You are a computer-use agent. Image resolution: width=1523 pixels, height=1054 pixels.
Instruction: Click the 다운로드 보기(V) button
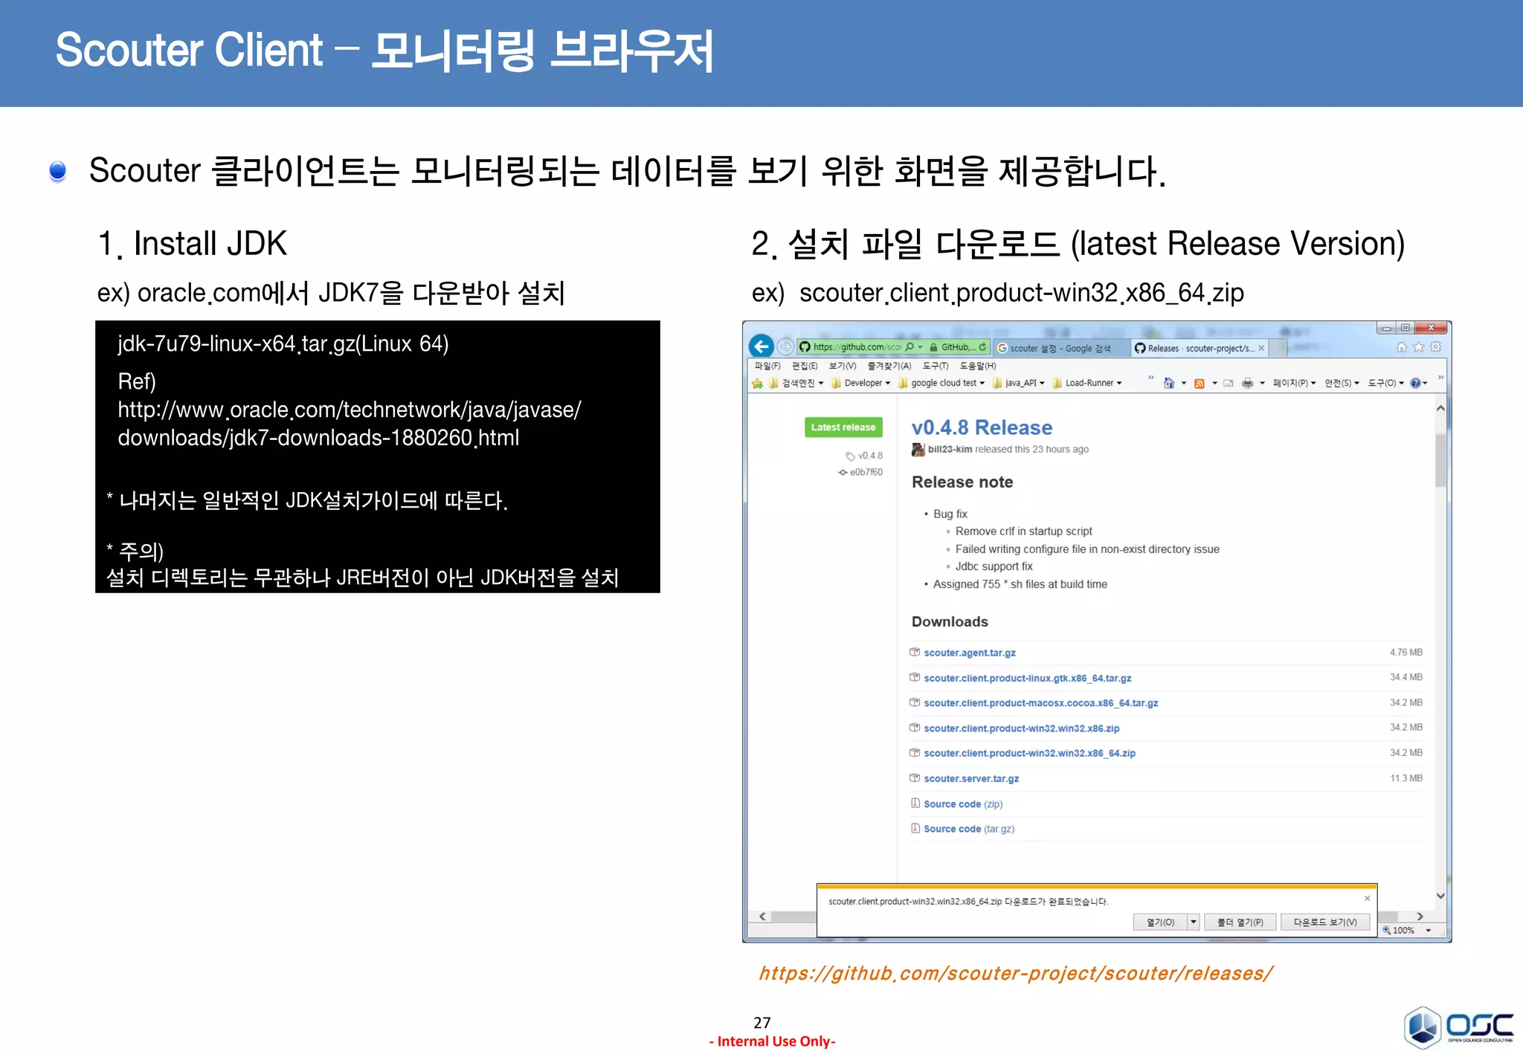(x=1324, y=922)
